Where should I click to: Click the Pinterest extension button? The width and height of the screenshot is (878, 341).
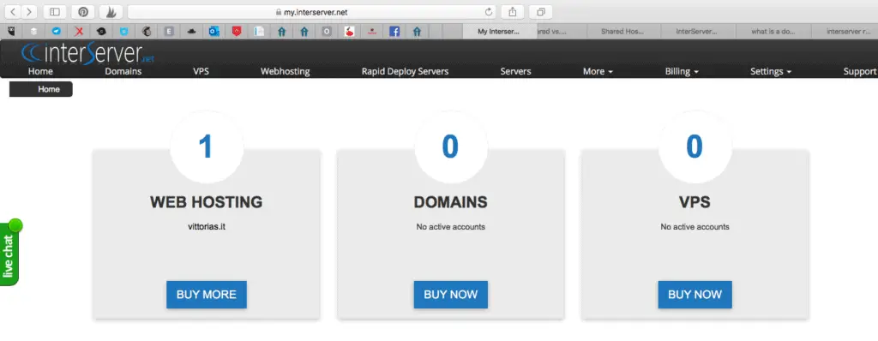[83, 12]
